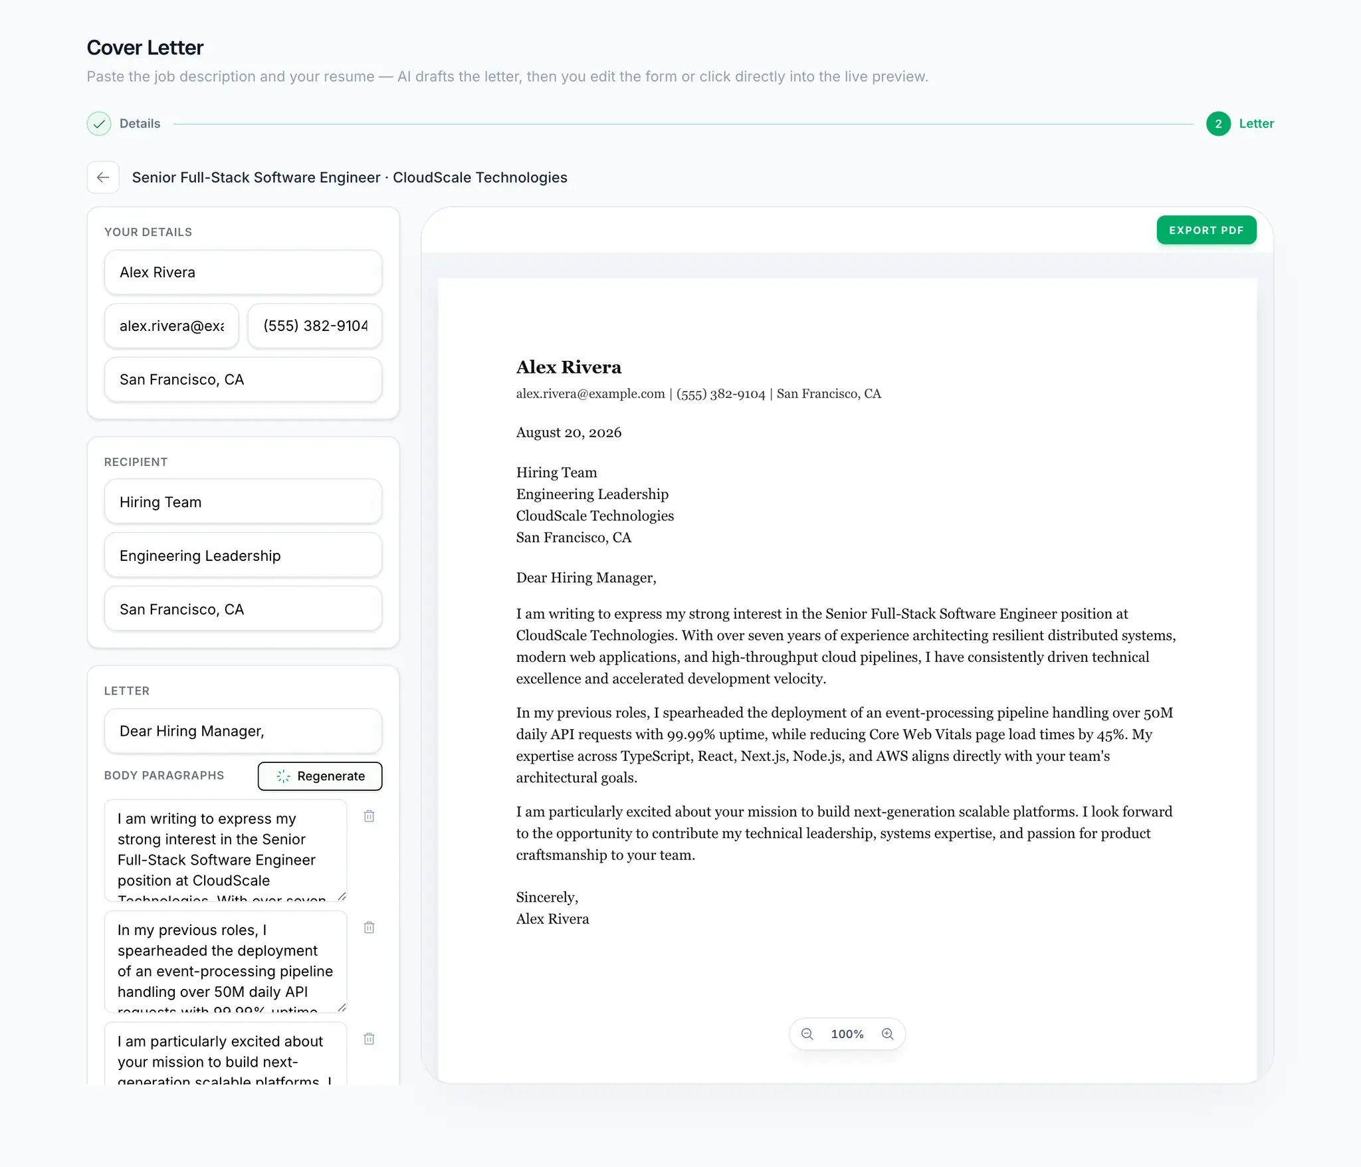Click the Letter step number 2 circle

(1218, 124)
